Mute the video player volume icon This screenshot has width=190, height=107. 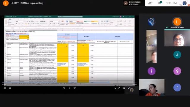5,88
